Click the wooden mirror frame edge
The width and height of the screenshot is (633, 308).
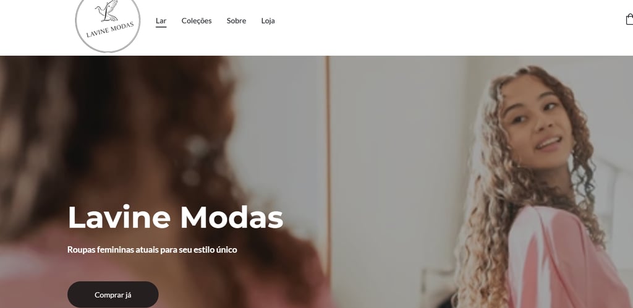pos(328,169)
